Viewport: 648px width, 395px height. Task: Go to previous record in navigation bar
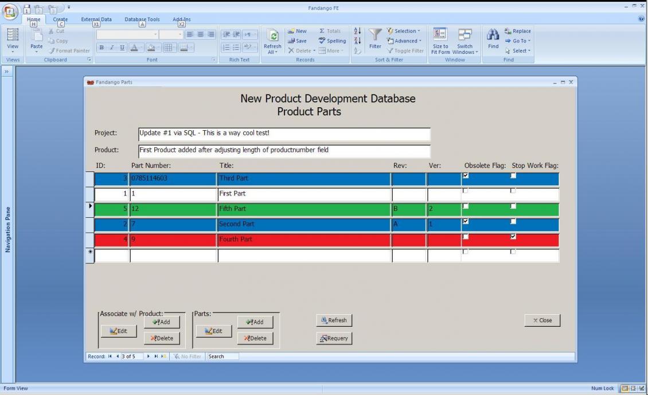pos(118,356)
